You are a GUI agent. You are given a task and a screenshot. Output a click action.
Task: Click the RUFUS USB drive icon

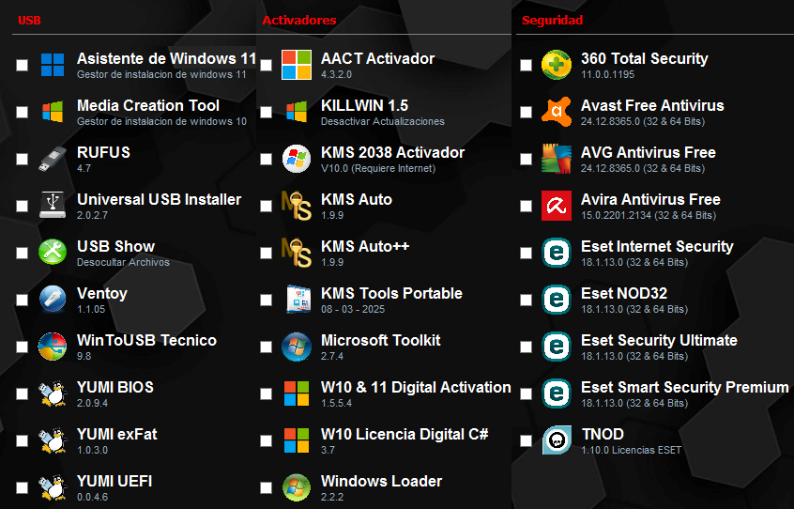[53, 159]
